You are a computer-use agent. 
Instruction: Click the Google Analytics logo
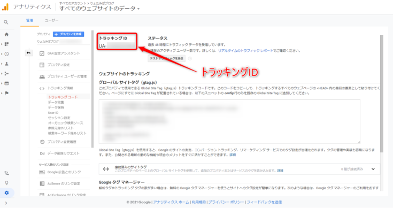click(5, 7)
